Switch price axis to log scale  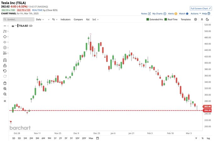[208, 138]
